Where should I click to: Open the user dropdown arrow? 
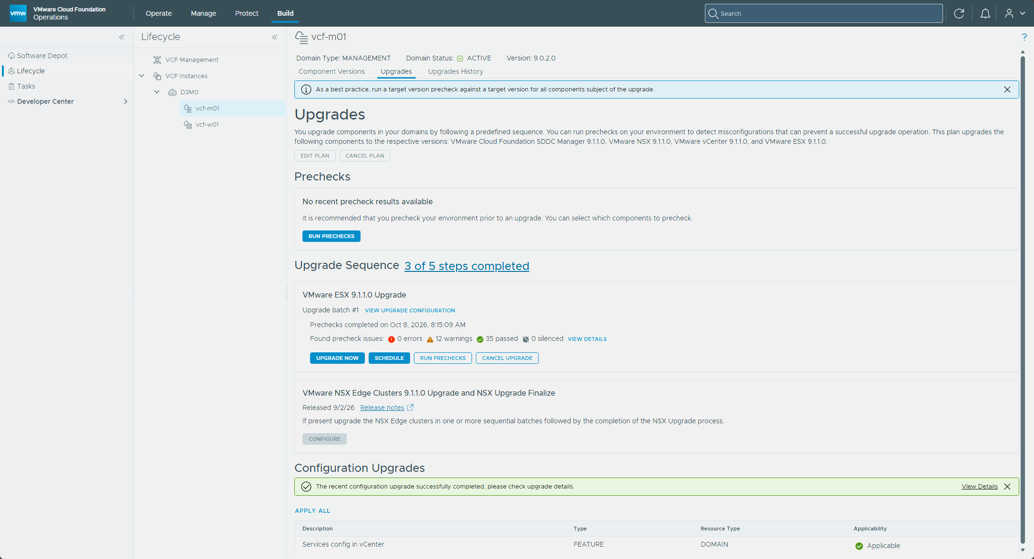(1023, 13)
